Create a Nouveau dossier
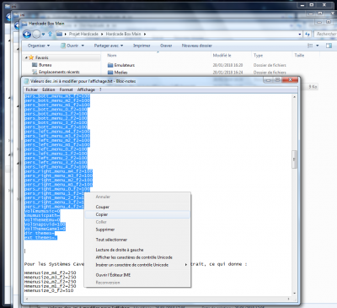Screen dimensions: 337x308 [197, 46]
